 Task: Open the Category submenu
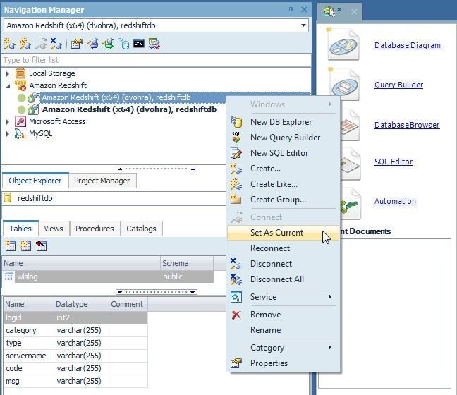[x=284, y=348]
